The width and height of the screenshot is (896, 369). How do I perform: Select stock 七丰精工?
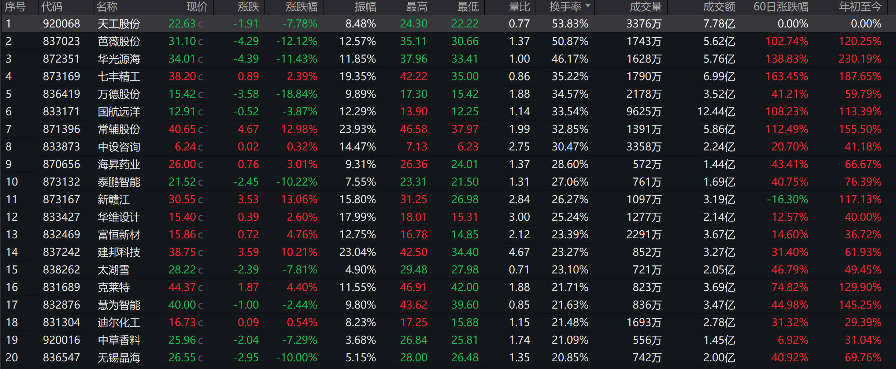119,77
